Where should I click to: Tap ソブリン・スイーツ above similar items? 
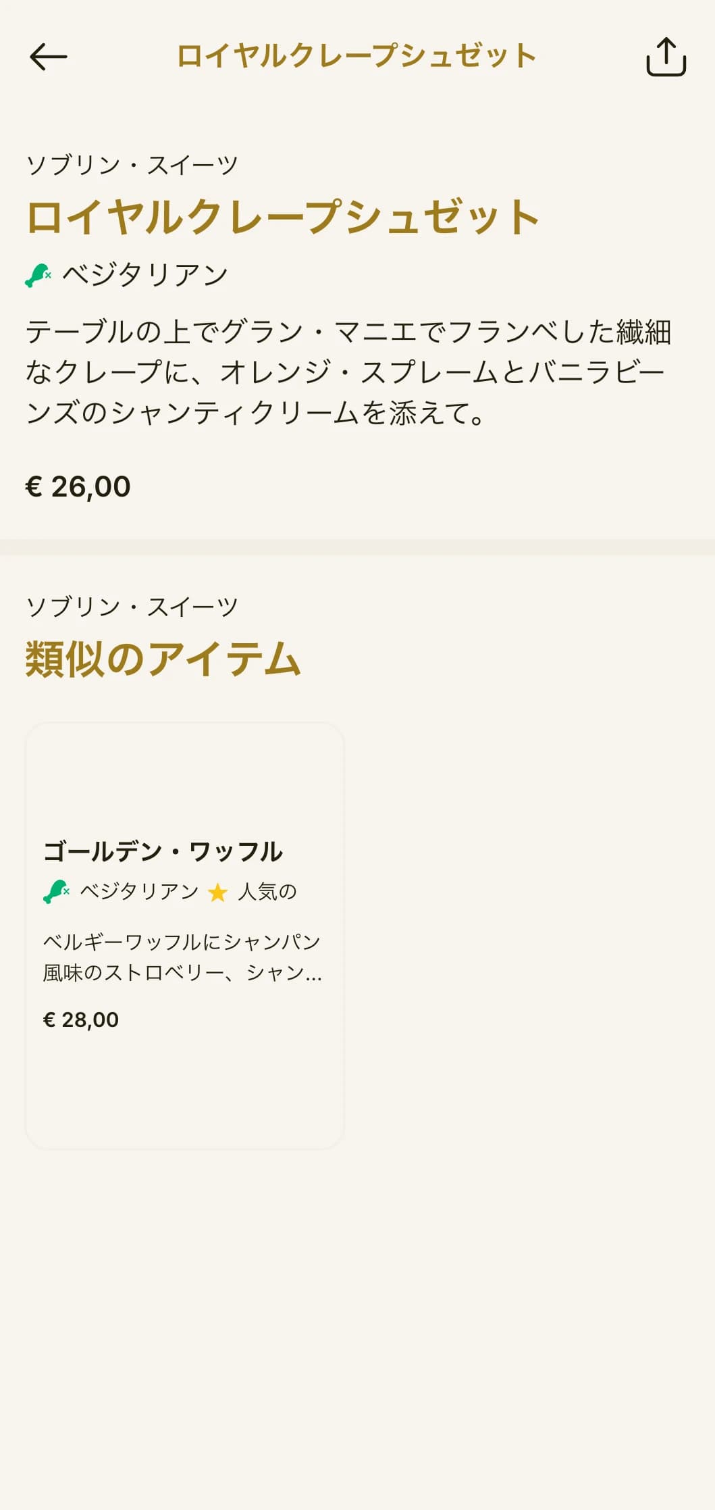tap(132, 607)
